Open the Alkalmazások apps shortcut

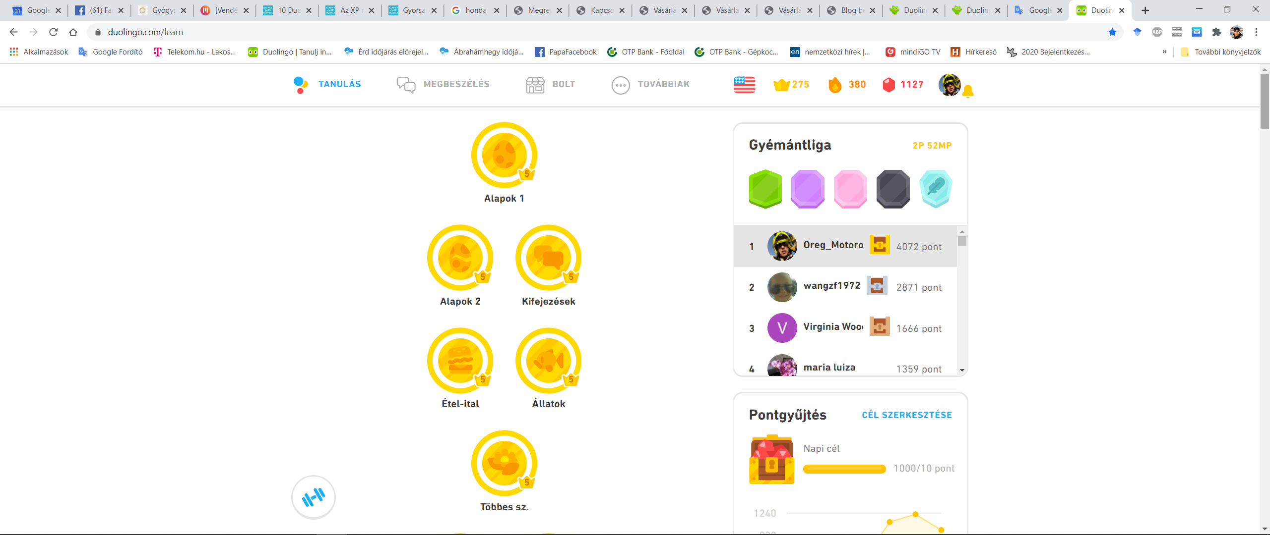point(39,52)
